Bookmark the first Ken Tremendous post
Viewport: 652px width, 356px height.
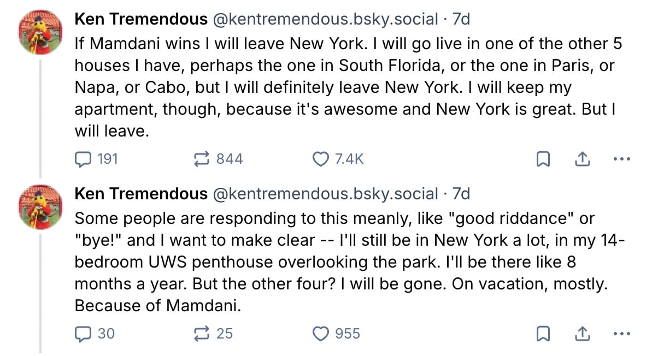pos(543,159)
